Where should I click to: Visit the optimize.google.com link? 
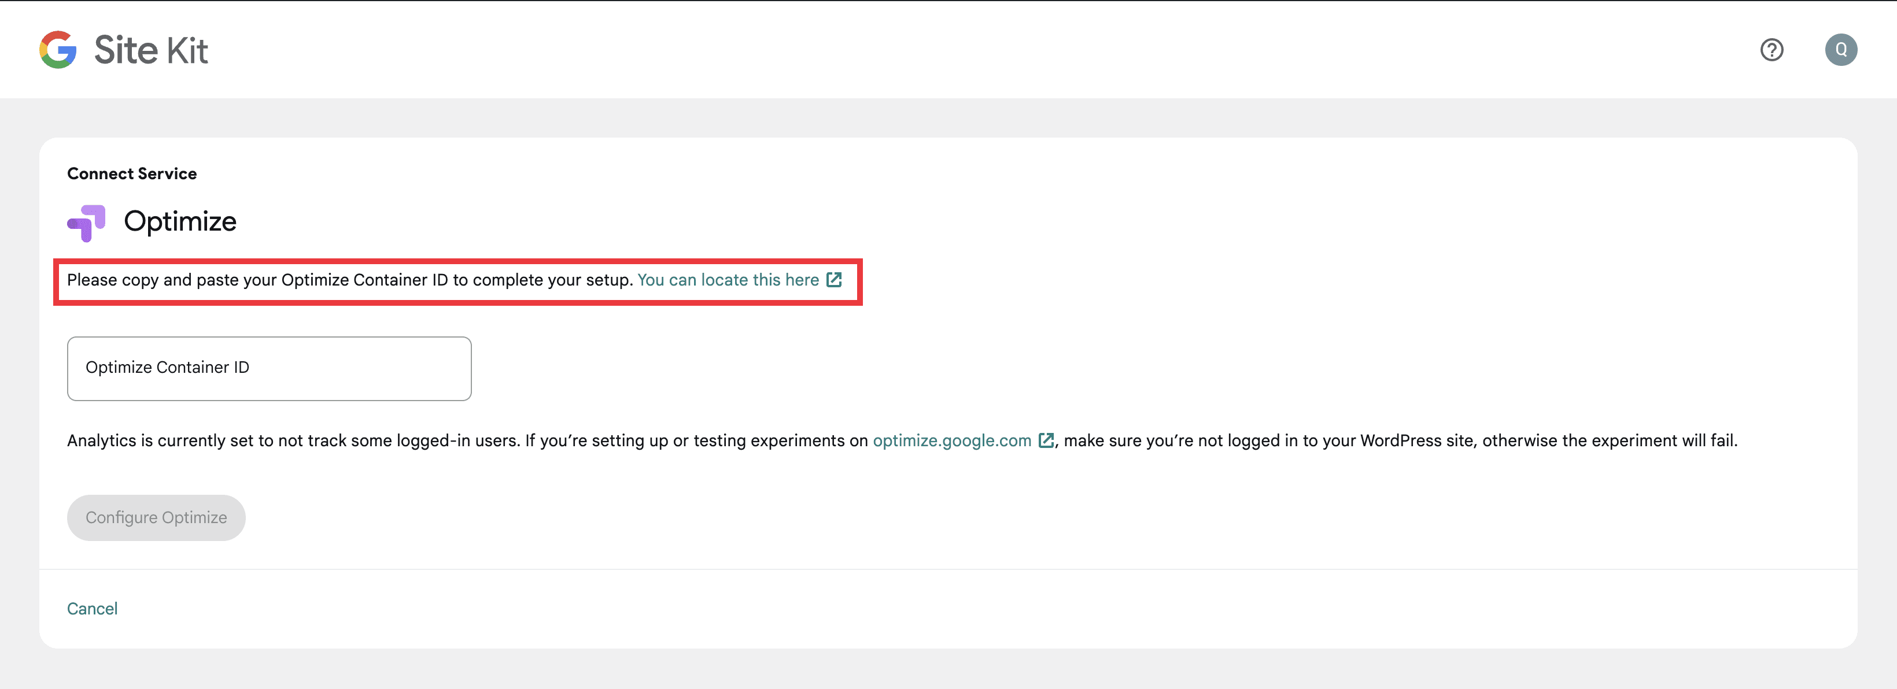tap(951, 440)
